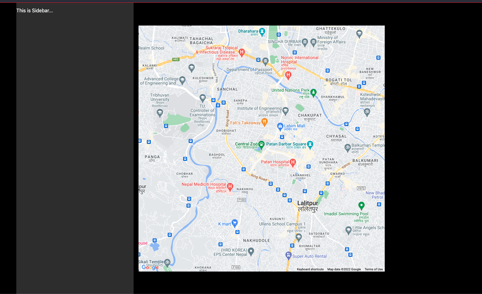Image resolution: width=482 pixels, height=294 pixels.
Task: Click the Labim Mall shopping pin
Action: pyautogui.click(x=280, y=126)
